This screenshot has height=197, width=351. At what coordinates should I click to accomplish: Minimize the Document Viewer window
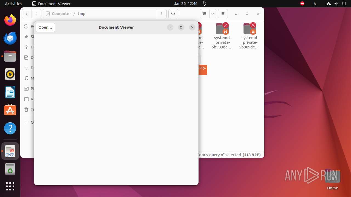(x=170, y=27)
